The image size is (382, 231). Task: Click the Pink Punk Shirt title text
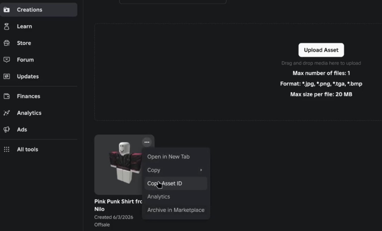[x=118, y=205]
